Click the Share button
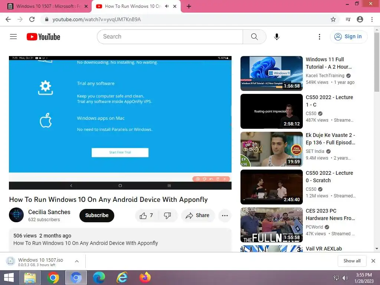Screen dimensions: 380x285 (x=198, y=216)
